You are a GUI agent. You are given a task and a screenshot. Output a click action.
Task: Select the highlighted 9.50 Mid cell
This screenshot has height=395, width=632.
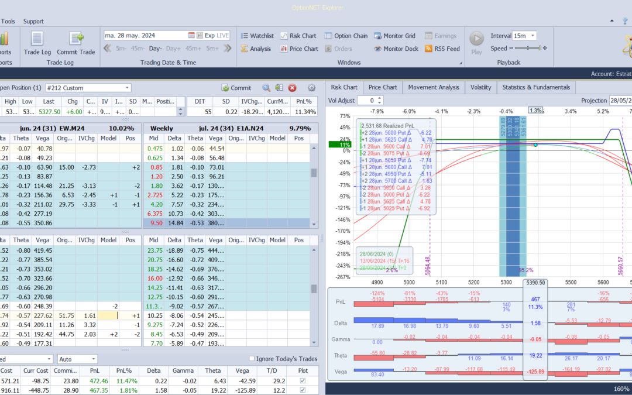[155, 223]
